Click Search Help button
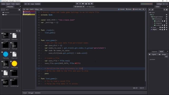The width and height of the screenshot is (169, 95). click(x=137, y=9)
